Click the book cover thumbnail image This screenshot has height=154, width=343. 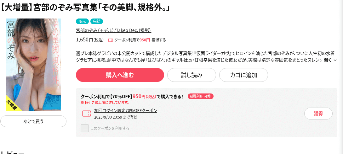[x=33, y=65]
